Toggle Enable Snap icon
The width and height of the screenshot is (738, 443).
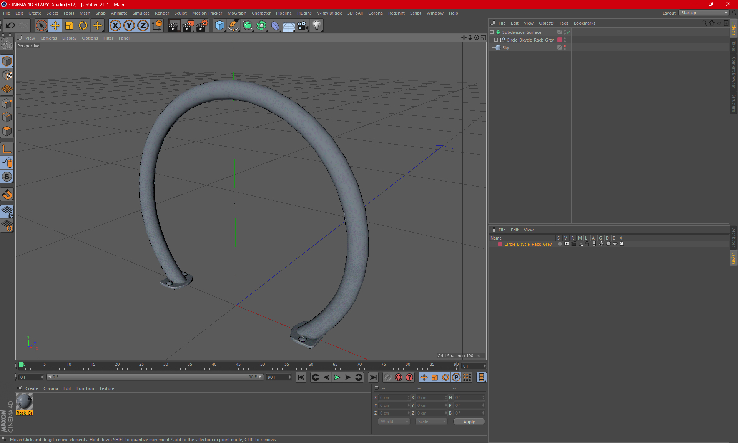click(x=7, y=177)
